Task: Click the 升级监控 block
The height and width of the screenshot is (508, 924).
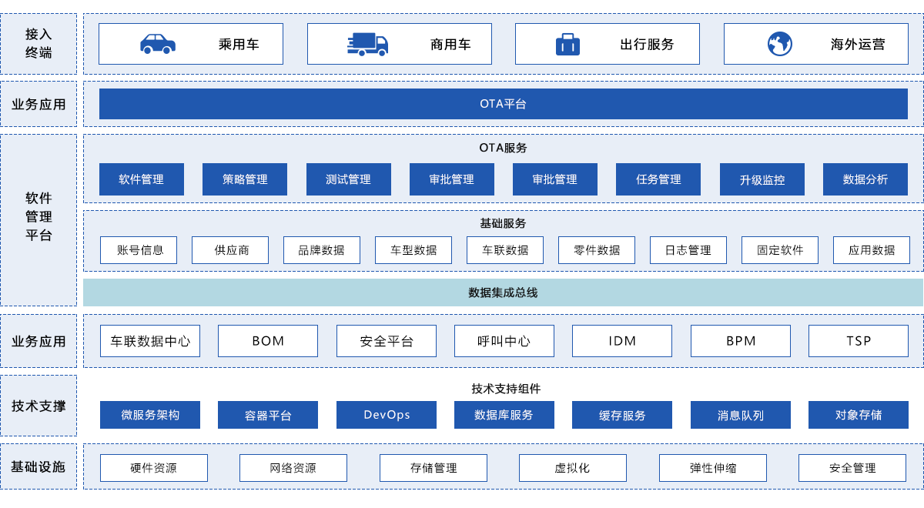Action: click(x=762, y=179)
